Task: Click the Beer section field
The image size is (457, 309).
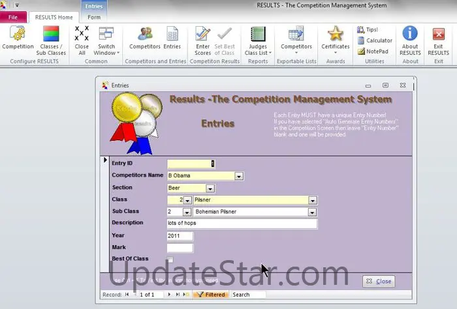Action: pos(187,188)
